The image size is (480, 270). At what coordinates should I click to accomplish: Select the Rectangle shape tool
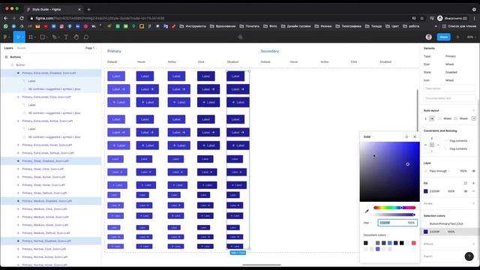(x=43, y=37)
